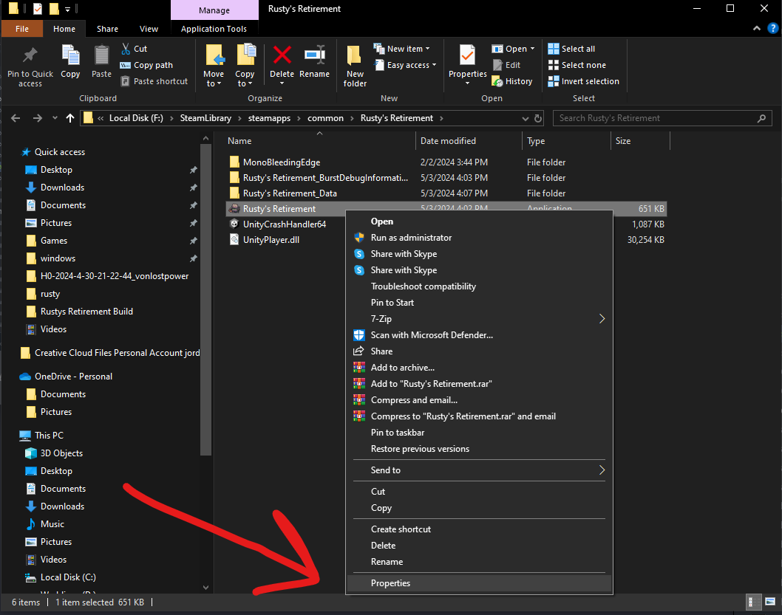Click the Copy icon in Clipboard group
The height and width of the screenshot is (615, 782).
coord(70,55)
